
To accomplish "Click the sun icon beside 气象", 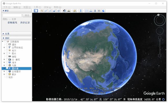I will tap(10, 65).
